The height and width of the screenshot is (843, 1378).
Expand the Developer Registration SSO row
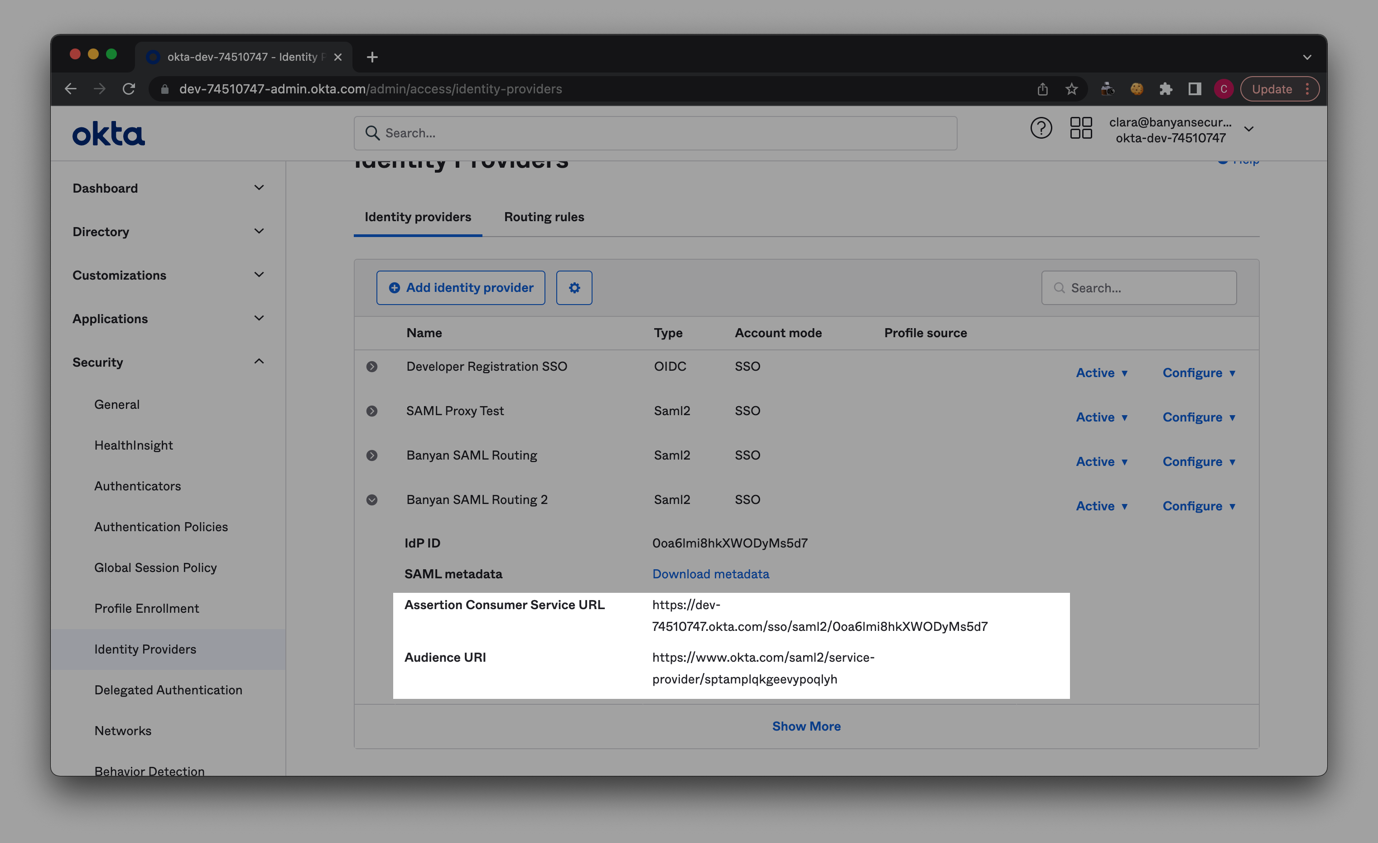(372, 367)
